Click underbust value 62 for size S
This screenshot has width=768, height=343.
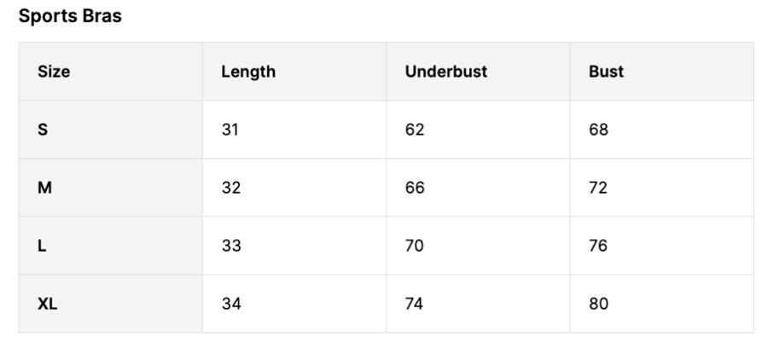pyautogui.click(x=415, y=130)
